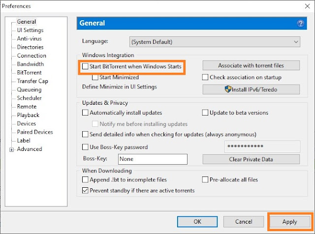The height and width of the screenshot is (234, 315).
Task: Enable Check association on startup
Action: (205, 77)
